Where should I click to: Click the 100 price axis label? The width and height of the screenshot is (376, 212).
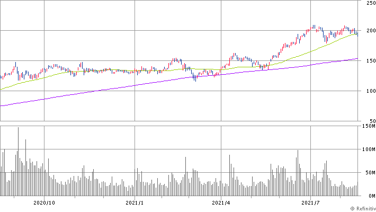(371, 91)
